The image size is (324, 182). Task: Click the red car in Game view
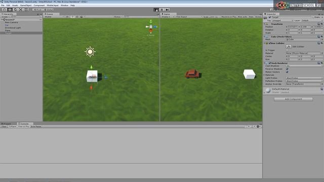tap(192, 74)
